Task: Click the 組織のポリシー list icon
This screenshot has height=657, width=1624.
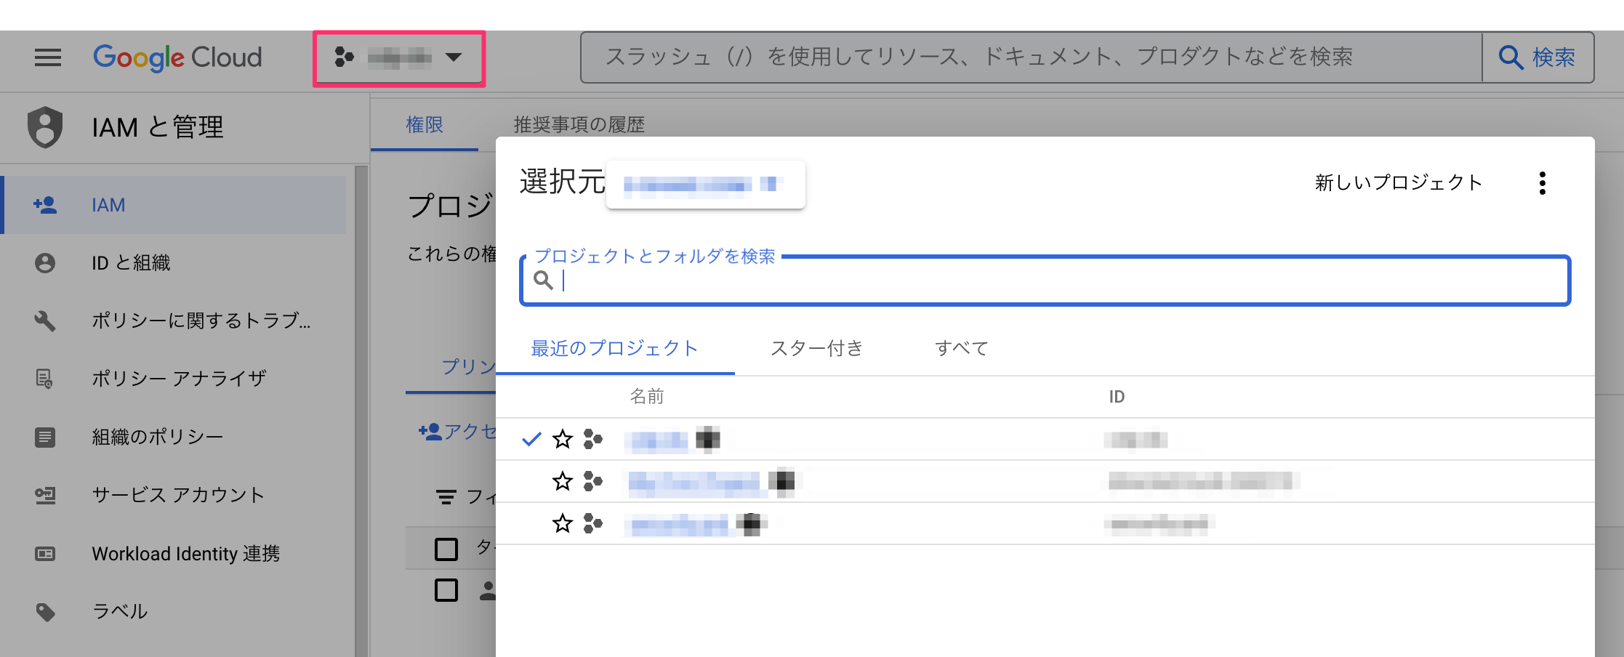Action: click(x=45, y=437)
